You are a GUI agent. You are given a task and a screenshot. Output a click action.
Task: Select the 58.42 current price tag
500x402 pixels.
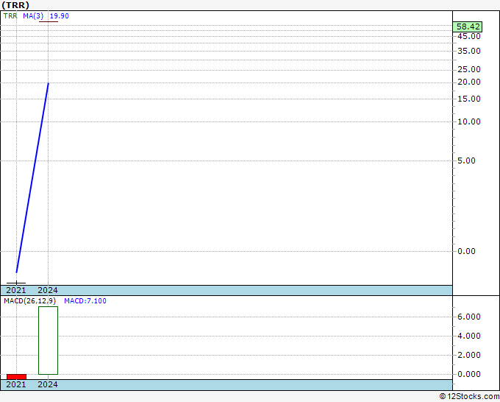468,27
